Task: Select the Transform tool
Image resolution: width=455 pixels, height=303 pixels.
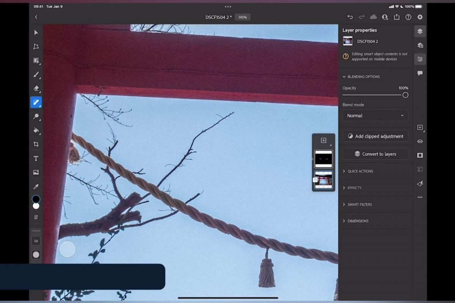Action: (36, 47)
